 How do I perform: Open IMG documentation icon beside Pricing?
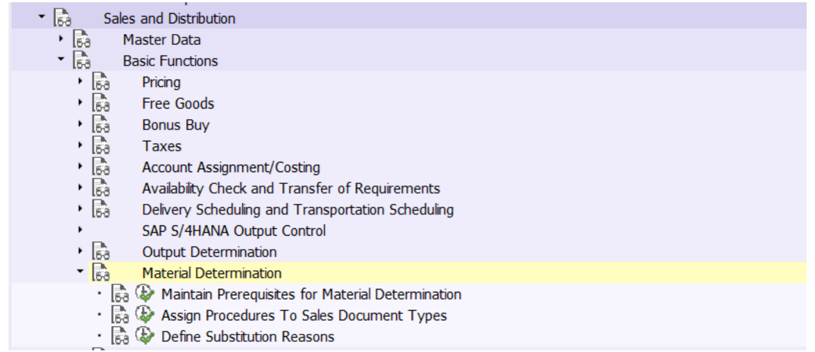click(x=100, y=82)
